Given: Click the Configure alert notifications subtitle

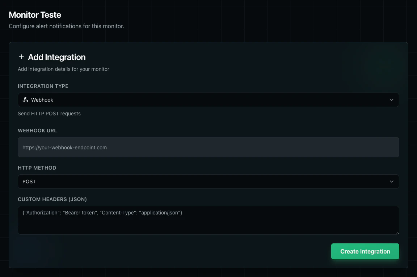Looking at the screenshot, I should pos(66,26).
